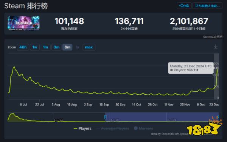This screenshot has width=227, height=142.
Task: Toggle the Average Players legend entry
Action: (113, 128)
